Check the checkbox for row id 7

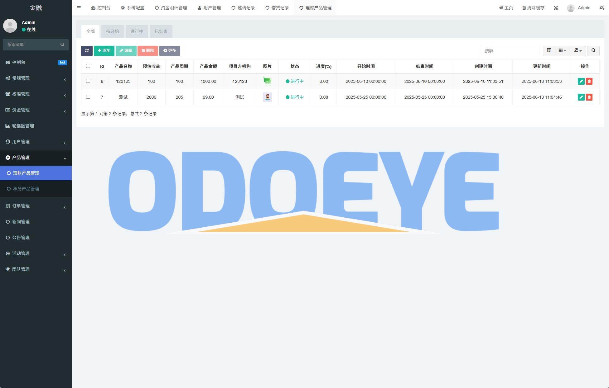[88, 97]
